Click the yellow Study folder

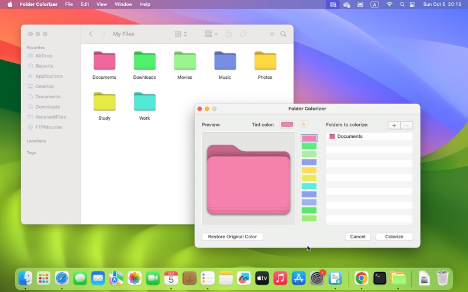click(x=104, y=102)
